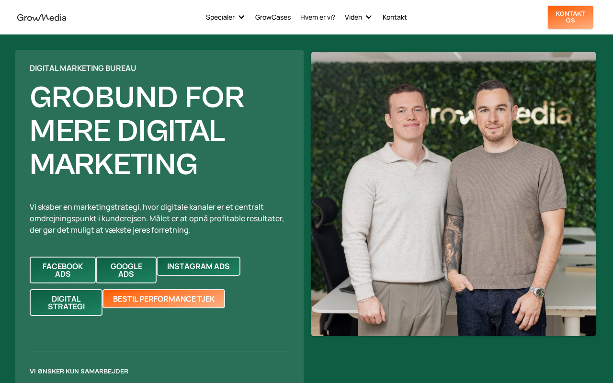Select the GOOGLE ADS button
The height and width of the screenshot is (383, 613).
[x=126, y=270]
